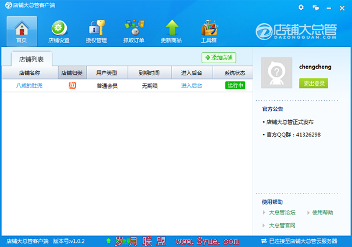Click the 退出登录 button

(x=314, y=83)
